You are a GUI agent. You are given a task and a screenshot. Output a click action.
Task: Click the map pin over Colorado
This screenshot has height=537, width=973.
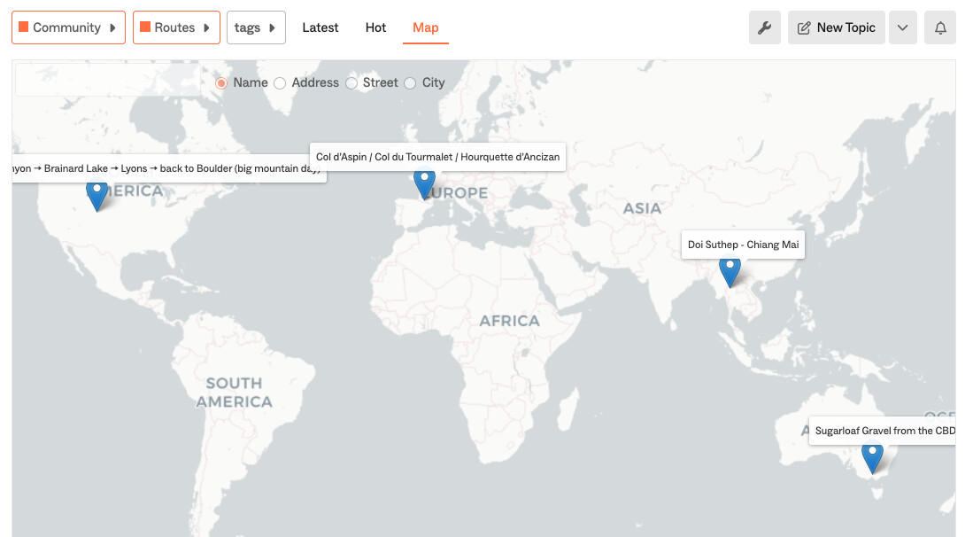point(97,194)
